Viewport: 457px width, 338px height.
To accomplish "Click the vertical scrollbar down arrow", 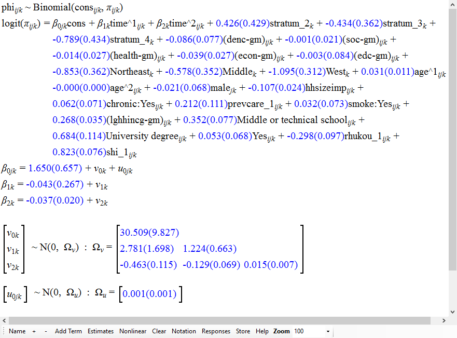I will point(453,312).
